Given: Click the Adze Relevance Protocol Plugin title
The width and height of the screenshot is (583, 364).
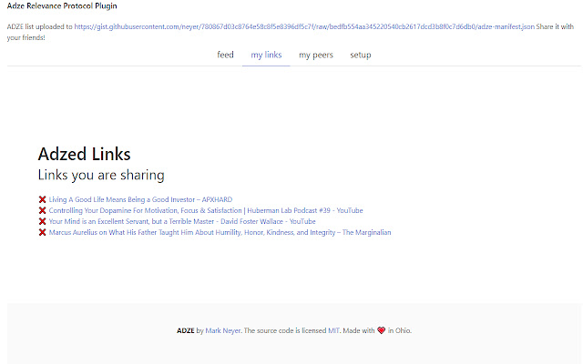Looking at the screenshot, I should [62, 6].
